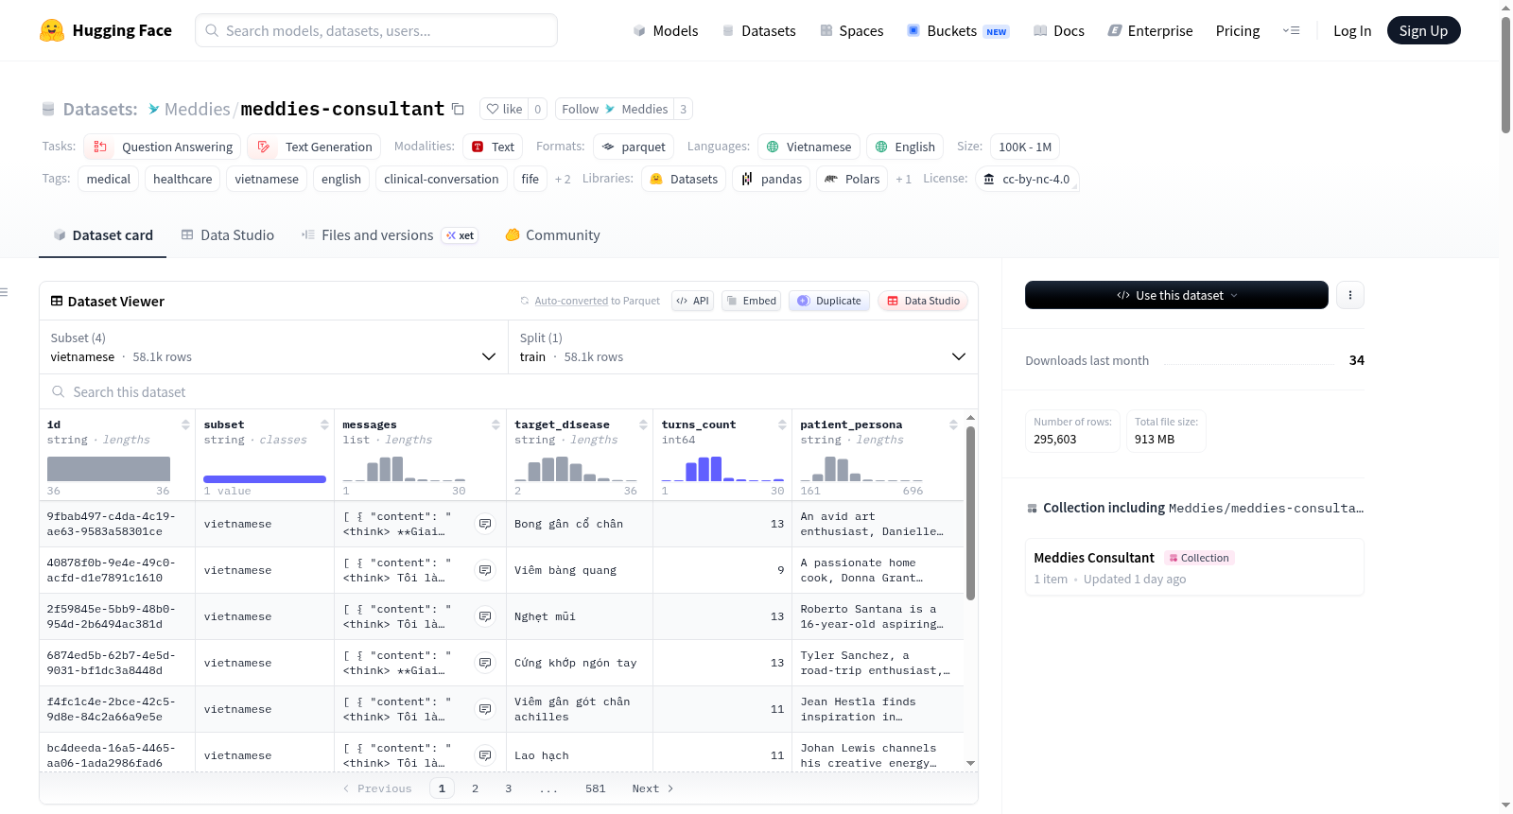The width and height of the screenshot is (1513, 814).
Task: Filter by the Text Generation task tag
Action: [314, 147]
